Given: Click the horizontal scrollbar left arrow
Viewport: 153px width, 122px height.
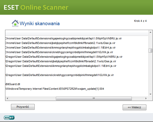Looking at the screenshot, I should [x=7, y=98].
